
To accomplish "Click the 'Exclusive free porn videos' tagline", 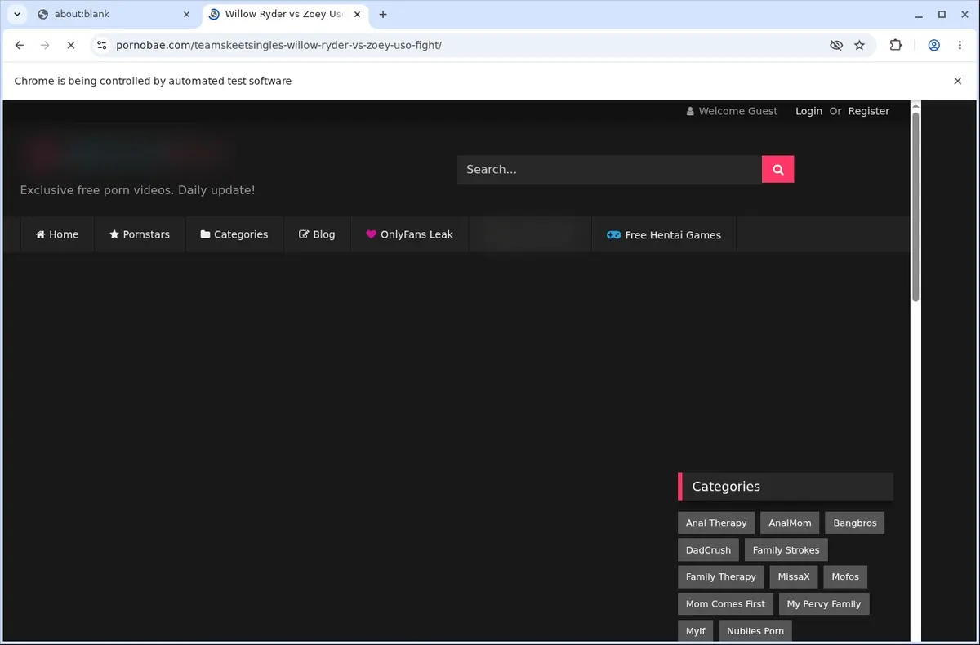I will [x=137, y=190].
